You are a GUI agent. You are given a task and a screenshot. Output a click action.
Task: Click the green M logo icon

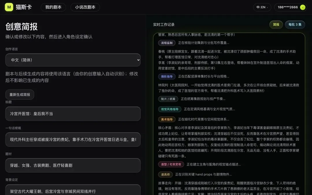[9, 7]
